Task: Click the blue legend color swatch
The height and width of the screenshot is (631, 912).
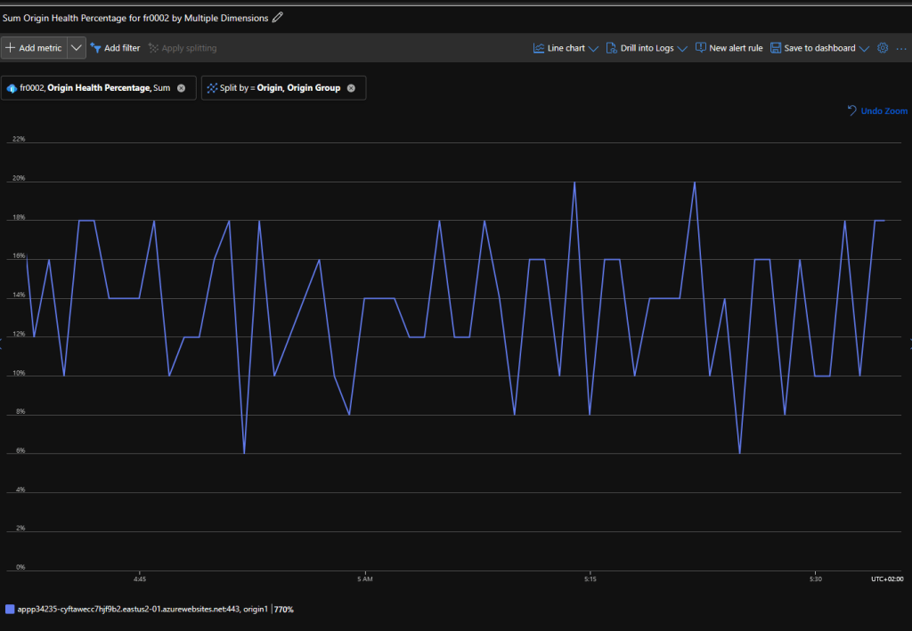Action: tap(10, 610)
